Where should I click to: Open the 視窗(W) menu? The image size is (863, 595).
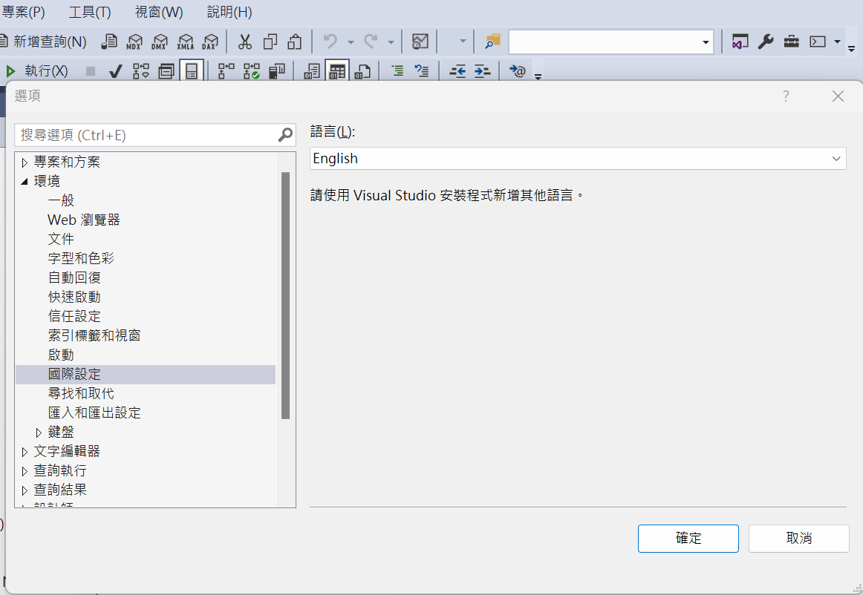click(x=158, y=12)
